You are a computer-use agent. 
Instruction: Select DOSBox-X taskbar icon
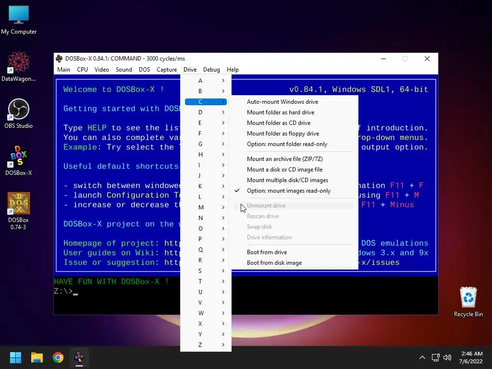(x=79, y=357)
